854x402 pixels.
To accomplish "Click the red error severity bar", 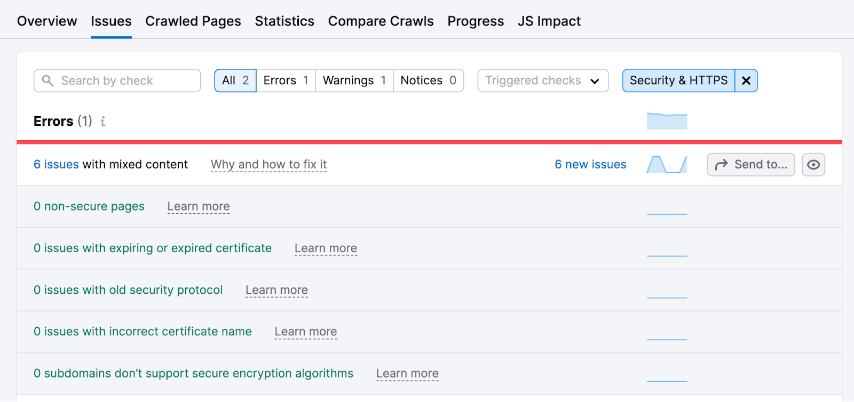I will click(x=427, y=141).
